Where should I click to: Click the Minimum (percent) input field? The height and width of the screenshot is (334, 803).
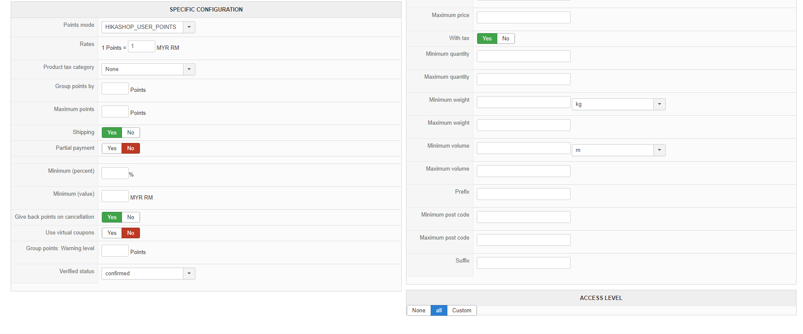click(x=115, y=174)
